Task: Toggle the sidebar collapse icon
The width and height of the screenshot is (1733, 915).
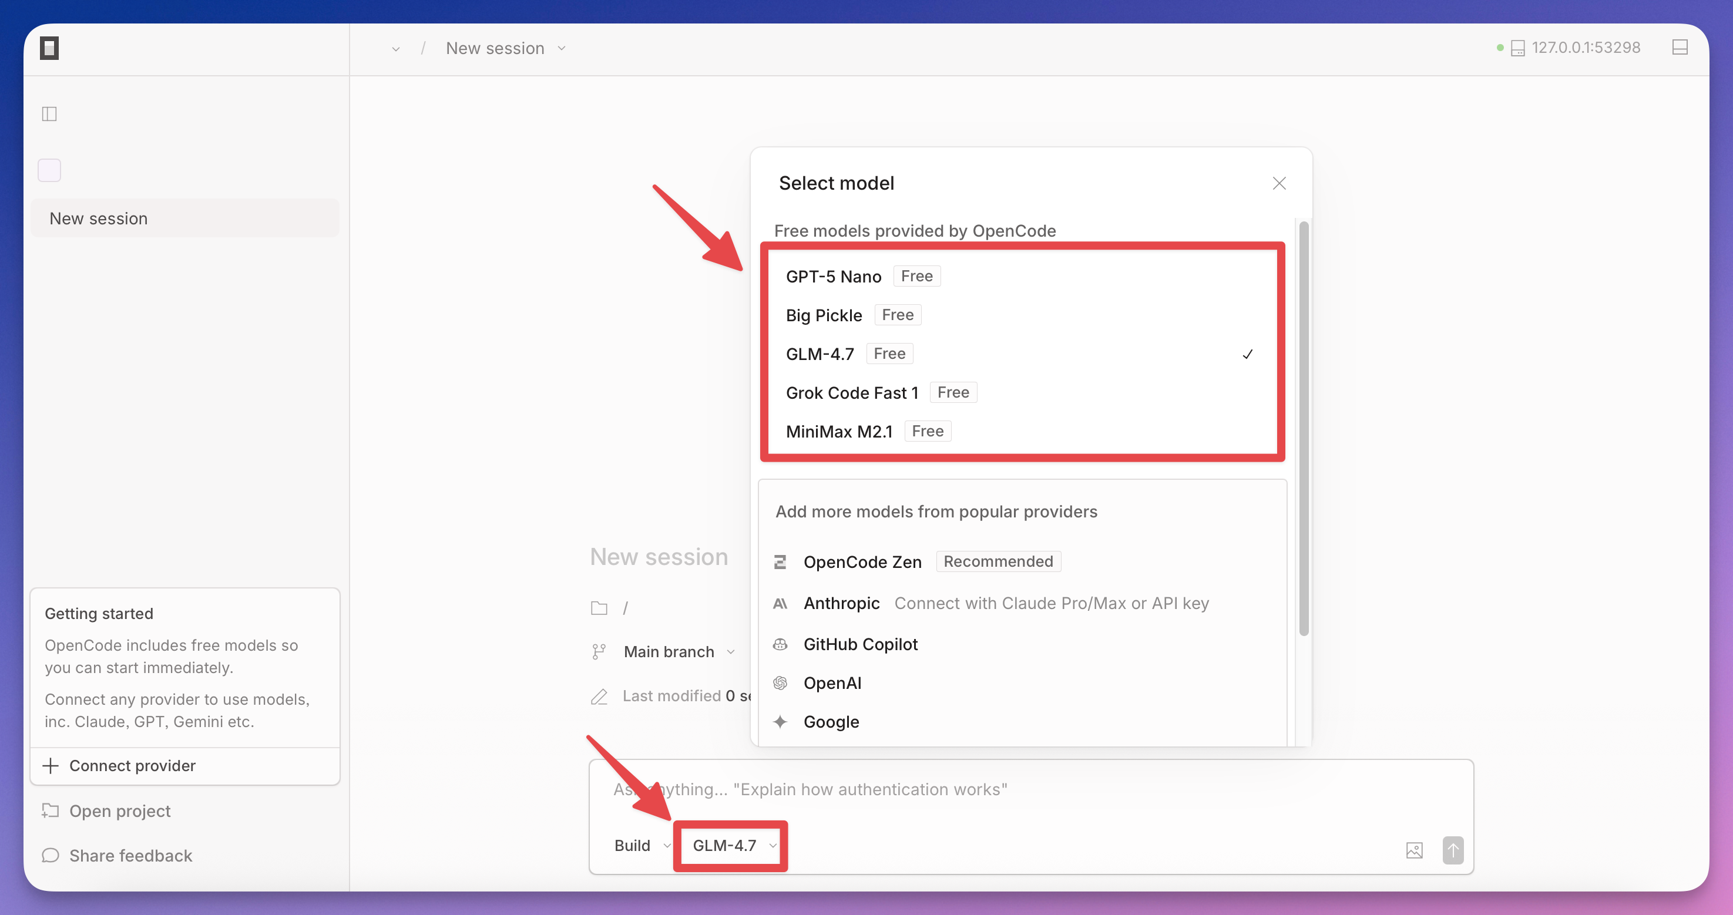Action: [49, 114]
